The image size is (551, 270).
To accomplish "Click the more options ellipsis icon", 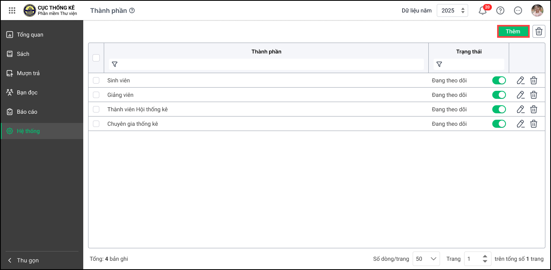I will pyautogui.click(x=518, y=11).
